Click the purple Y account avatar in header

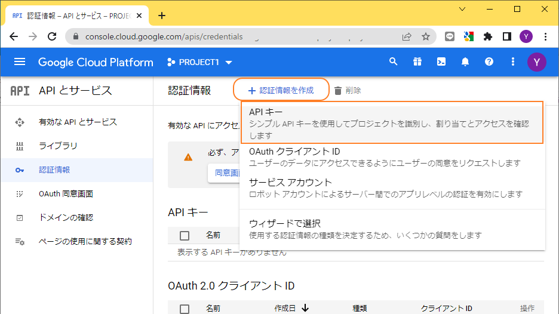(x=536, y=62)
